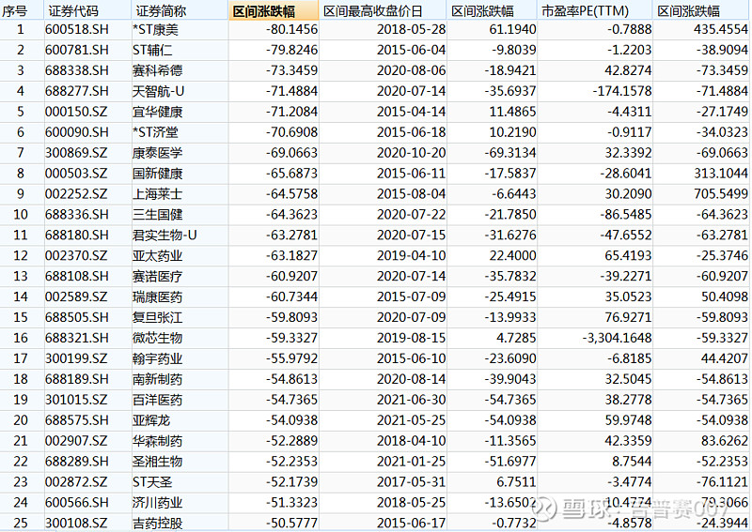
Task: Select the 南新制药 name cell
Action: pos(157,380)
